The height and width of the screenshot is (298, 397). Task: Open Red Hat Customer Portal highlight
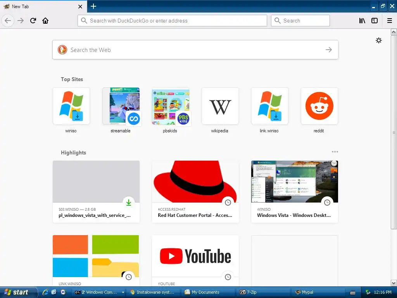point(195,192)
